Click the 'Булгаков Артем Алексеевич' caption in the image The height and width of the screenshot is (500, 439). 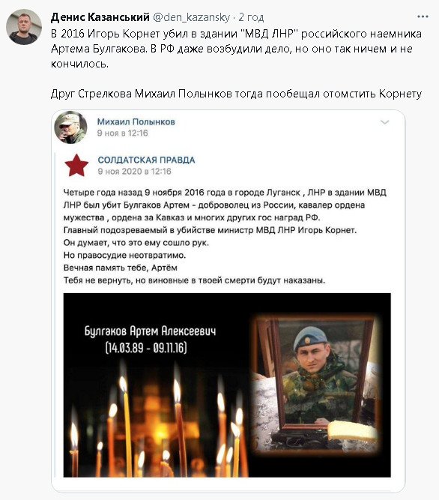(150, 331)
